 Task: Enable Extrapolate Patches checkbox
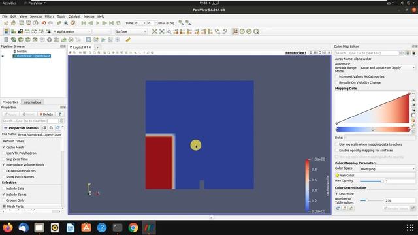click(x=4, y=171)
